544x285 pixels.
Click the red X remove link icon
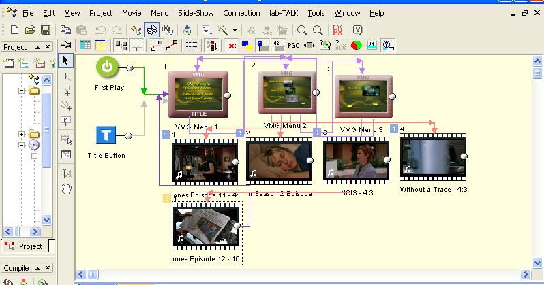pyautogui.click(x=232, y=46)
